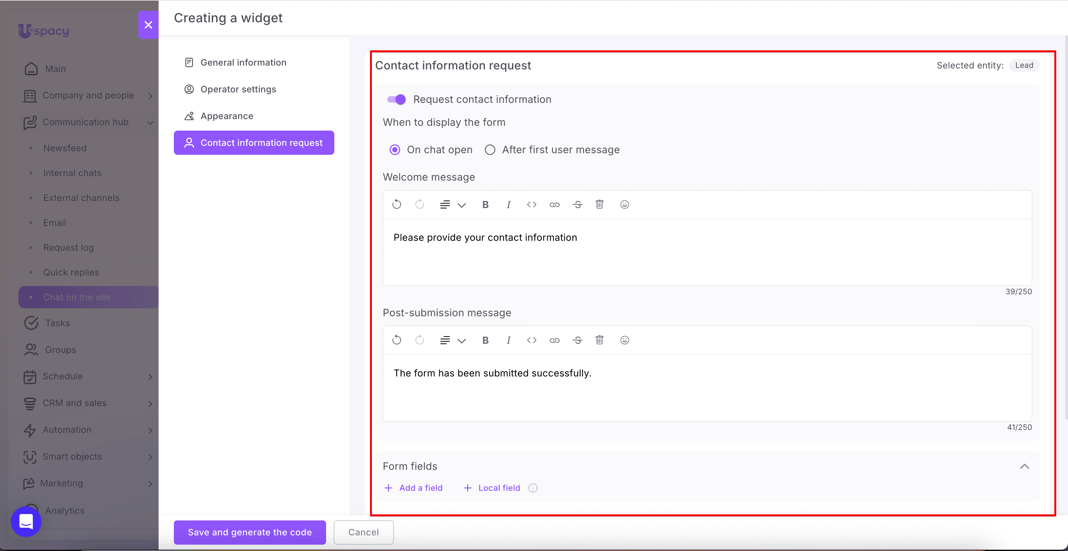This screenshot has width=1068, height=551.
Task: Insert code in Post-submission message editor
Action: (531, 340)
